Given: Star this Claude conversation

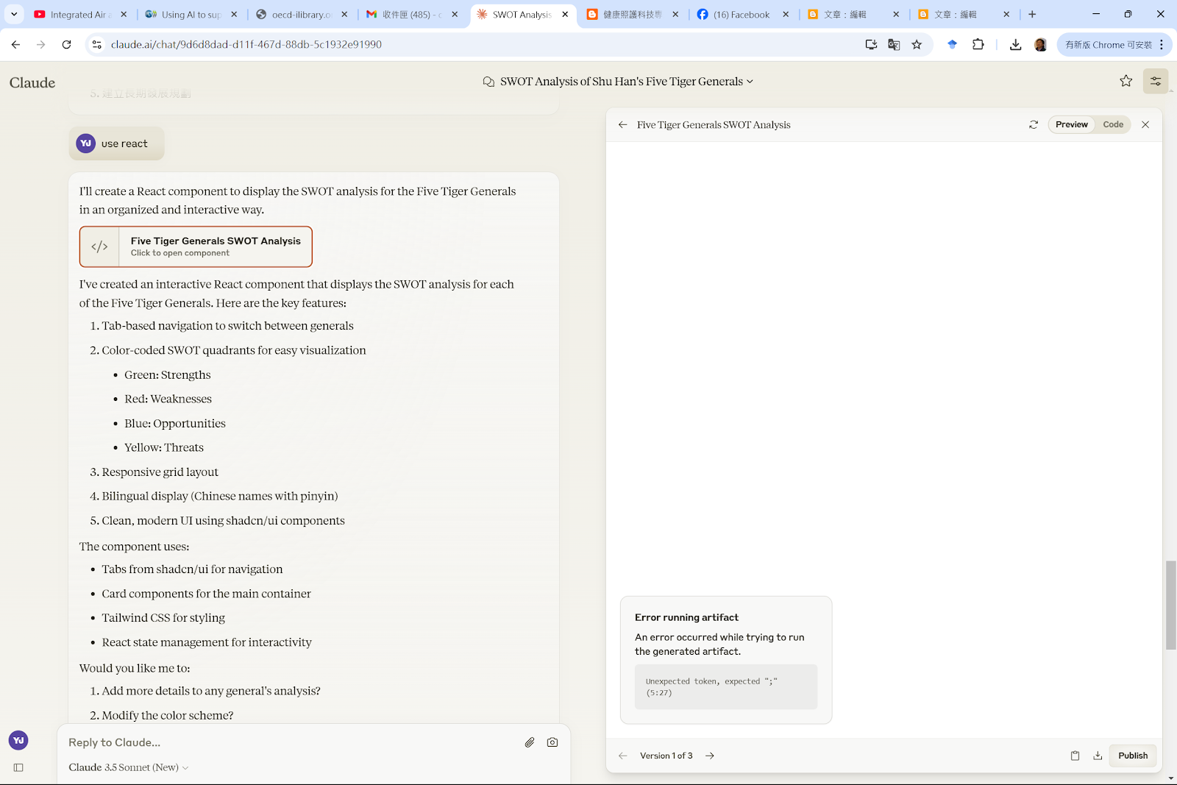Looking at the screenshot, I should tap(1126, 81).
